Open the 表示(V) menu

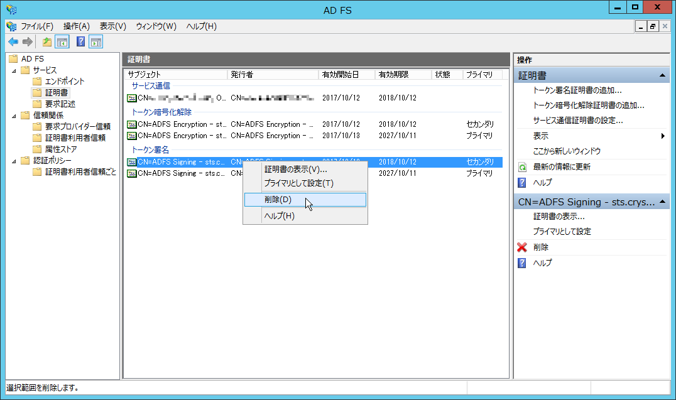[113, 26]
